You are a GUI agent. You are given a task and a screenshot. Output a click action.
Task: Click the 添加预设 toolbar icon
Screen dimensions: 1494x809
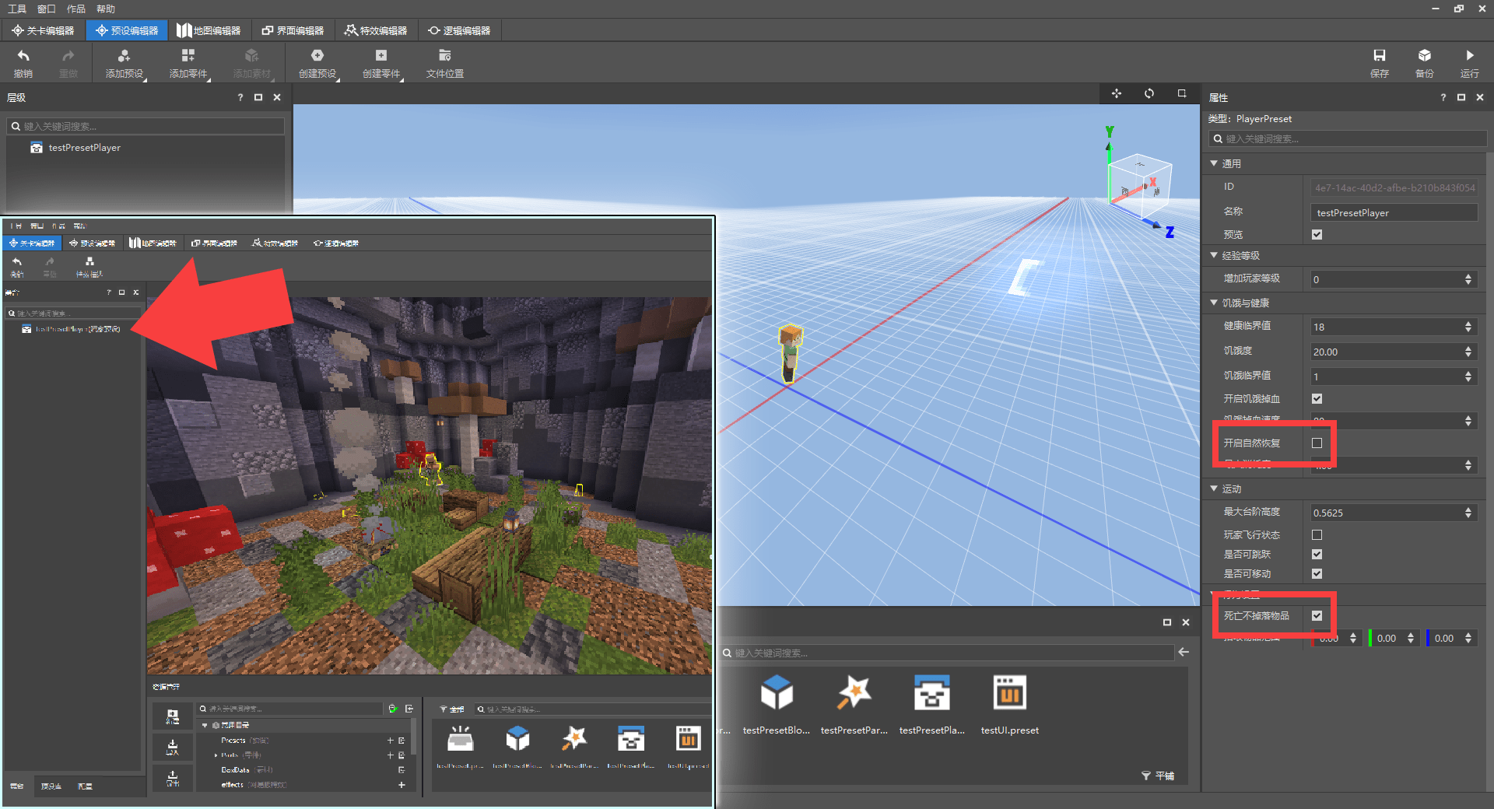pyautogui.click(x=124, y=56)
